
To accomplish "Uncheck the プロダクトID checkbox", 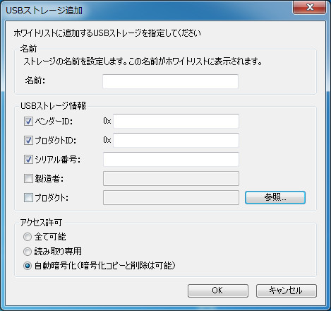I will click(28, 141).
